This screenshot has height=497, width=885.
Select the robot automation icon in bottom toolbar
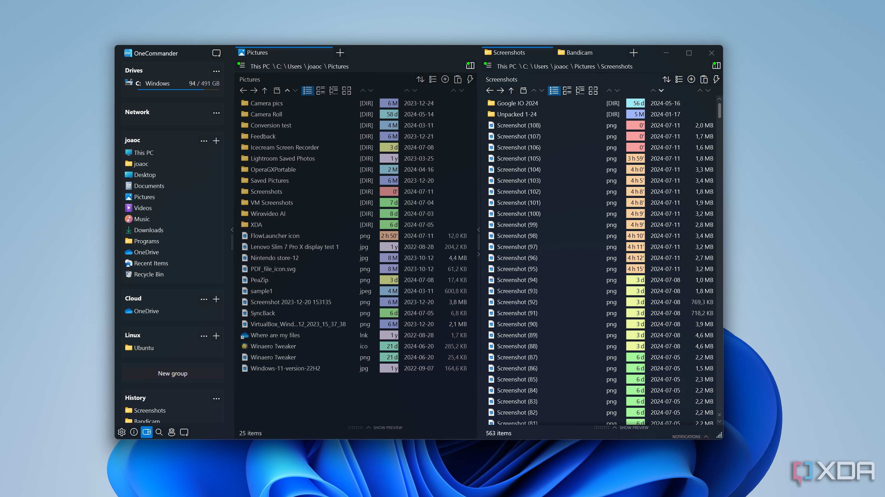pyautogui.click(x=172, y=432)
